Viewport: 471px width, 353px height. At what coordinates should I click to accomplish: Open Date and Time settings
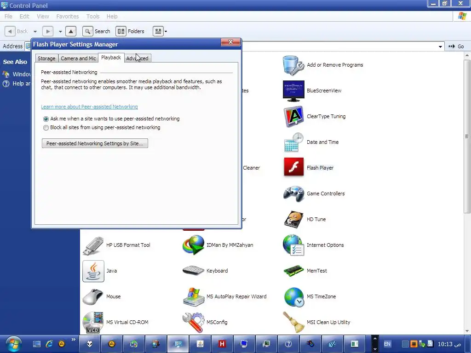coord(311,142)
